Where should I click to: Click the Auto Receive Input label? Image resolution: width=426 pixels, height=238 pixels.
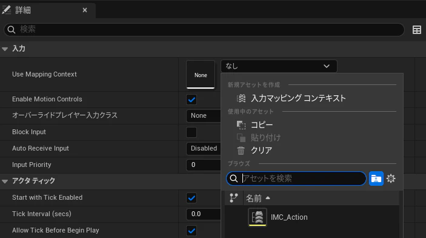[40, 148]
